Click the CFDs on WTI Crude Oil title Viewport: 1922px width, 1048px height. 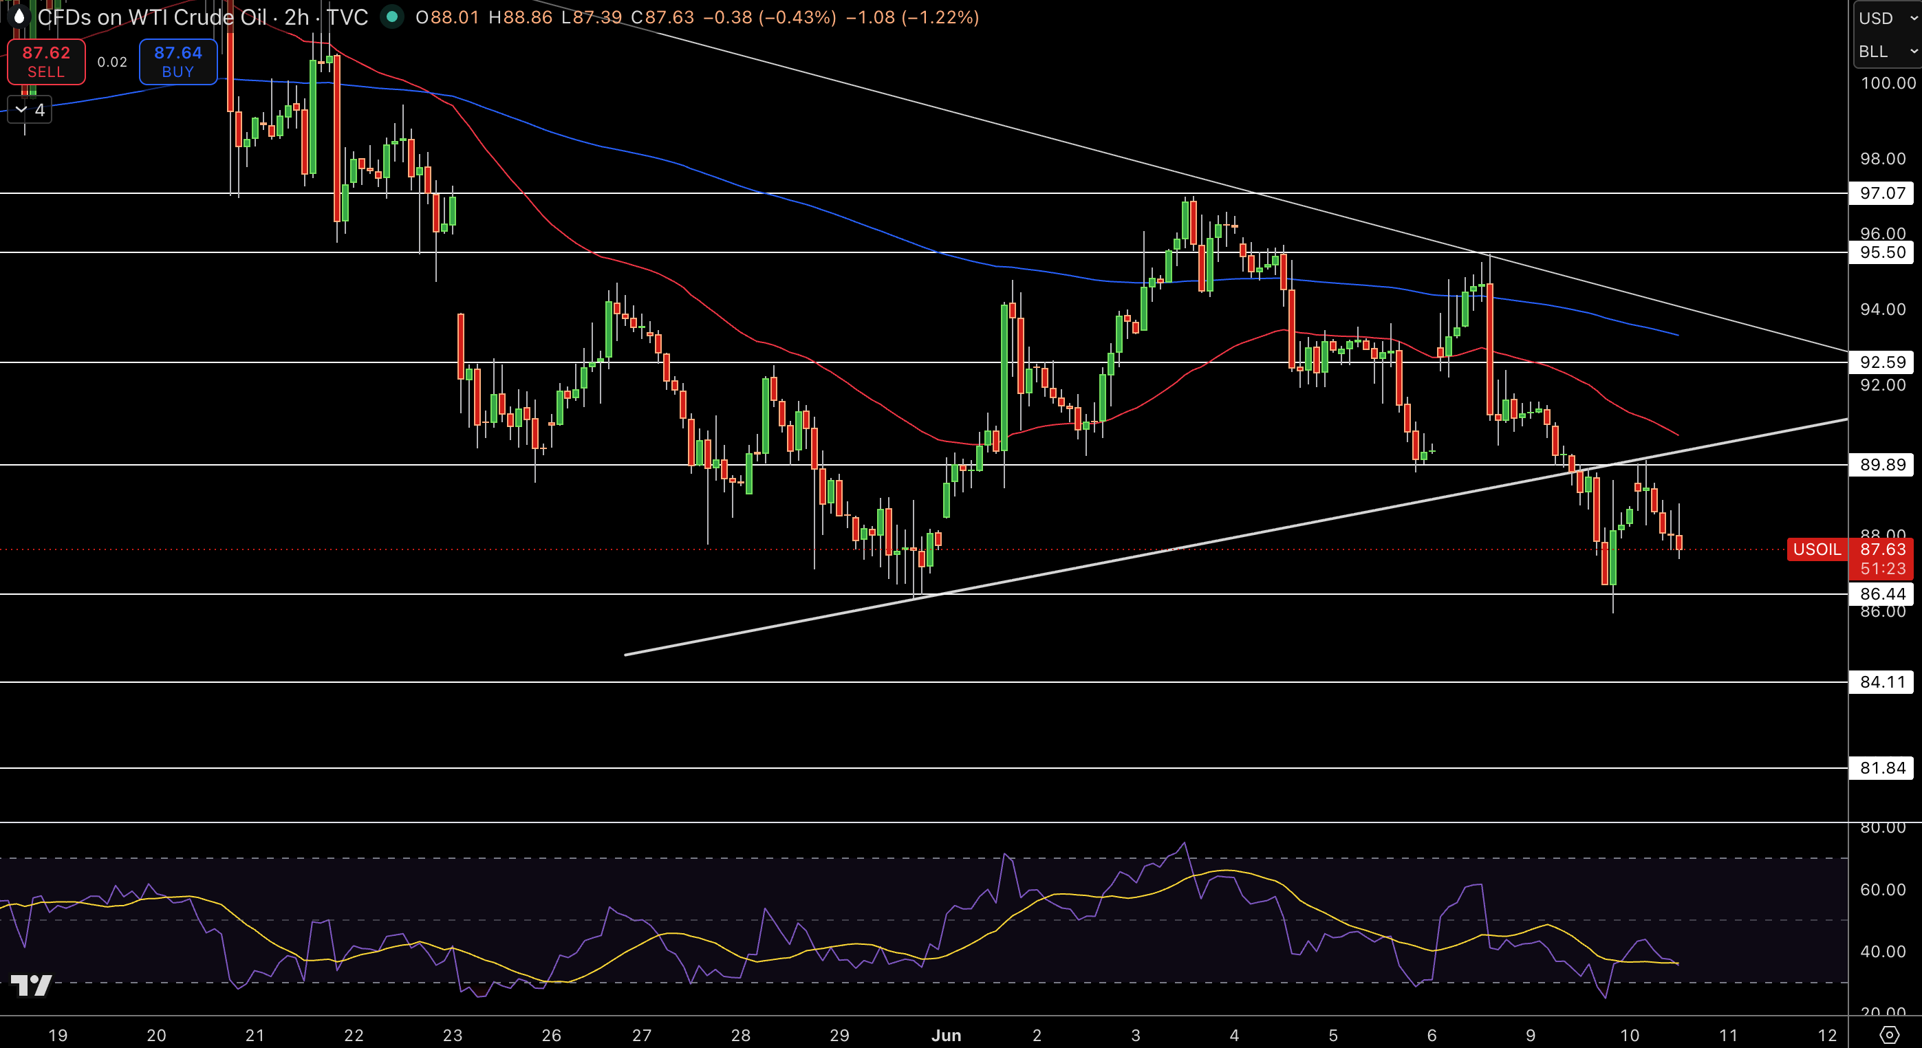click(x=152, y=17)
